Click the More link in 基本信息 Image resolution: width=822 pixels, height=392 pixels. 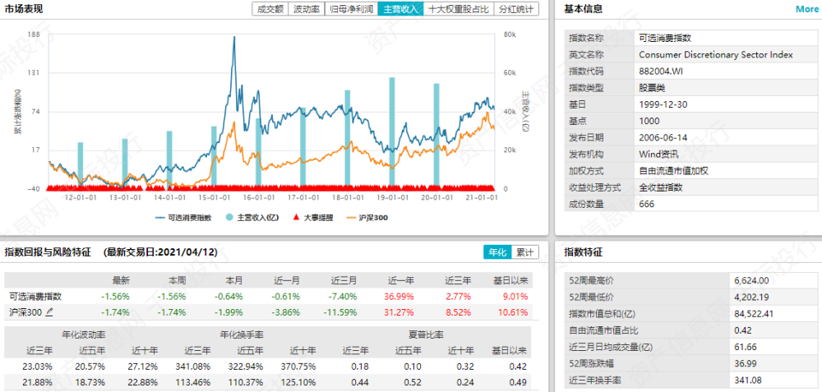coord(806,9)
